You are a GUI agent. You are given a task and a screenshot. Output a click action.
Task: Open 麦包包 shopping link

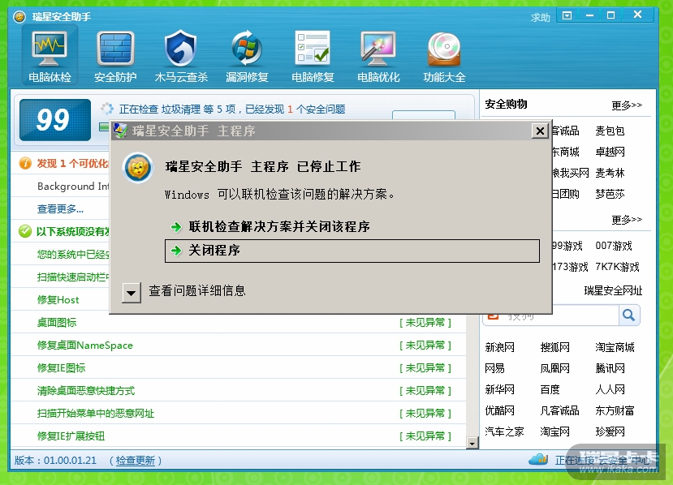coord(610,131)
